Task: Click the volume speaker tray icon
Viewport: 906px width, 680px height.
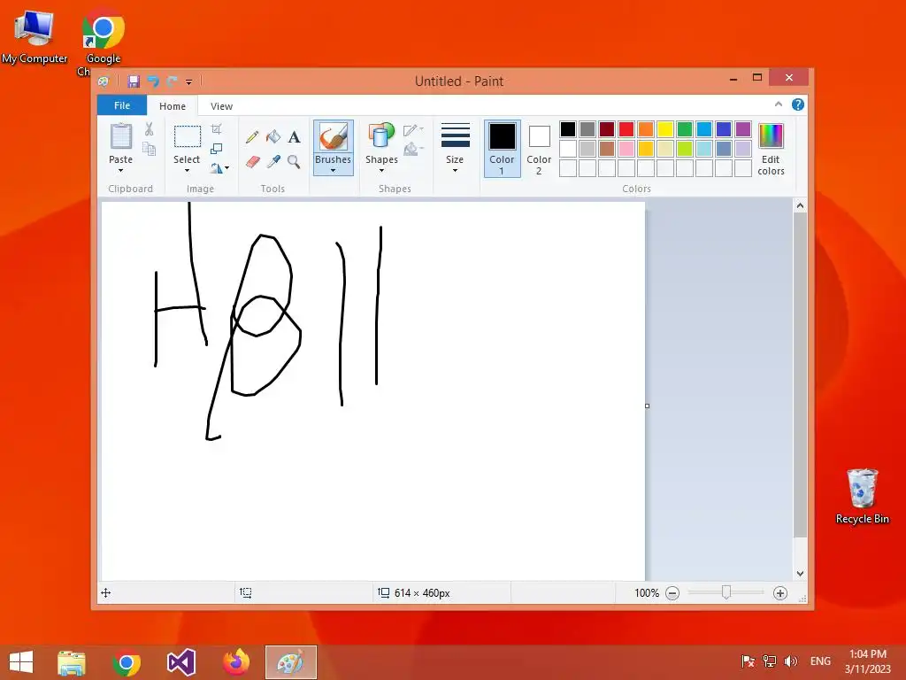Action: tap(790, 661)
